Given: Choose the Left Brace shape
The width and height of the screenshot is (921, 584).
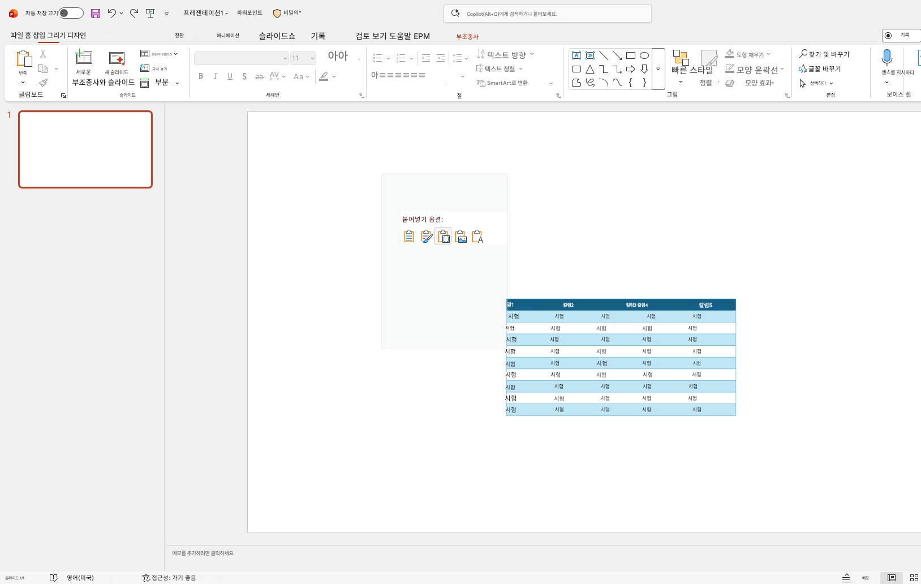Looking at the screenshot, I should [631, 83].
